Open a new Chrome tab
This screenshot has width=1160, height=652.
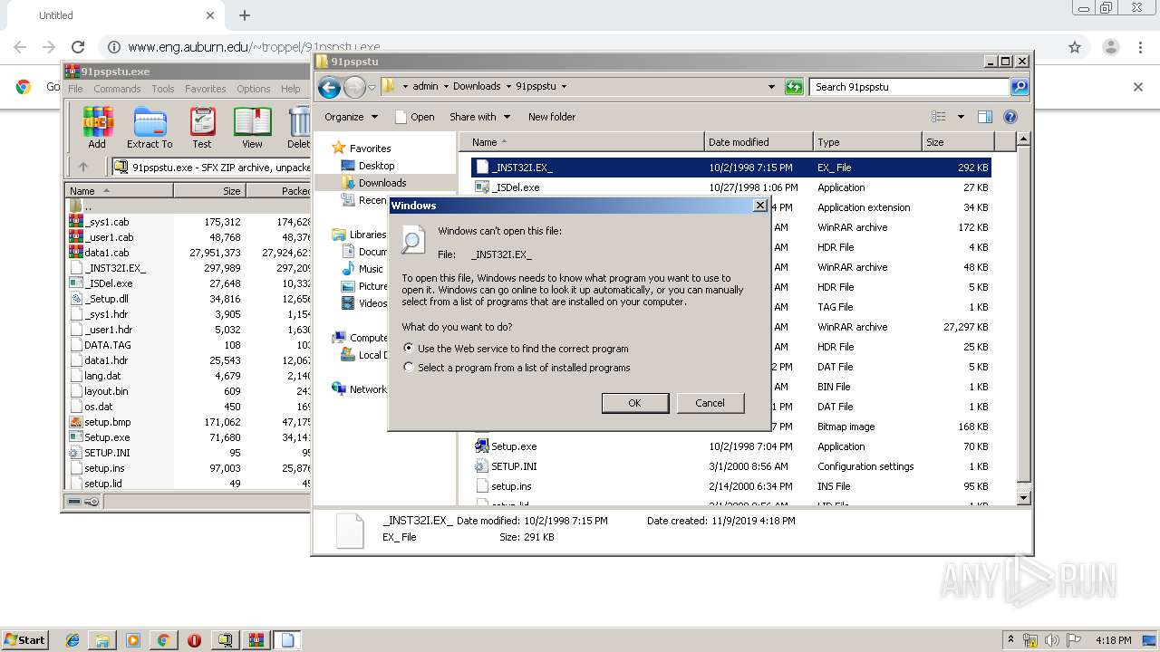[245, 15]
